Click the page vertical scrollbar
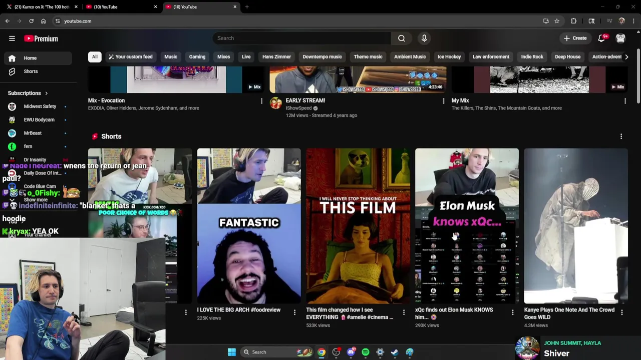Viewport: 641px width, 360px height. tap(638, 76)
